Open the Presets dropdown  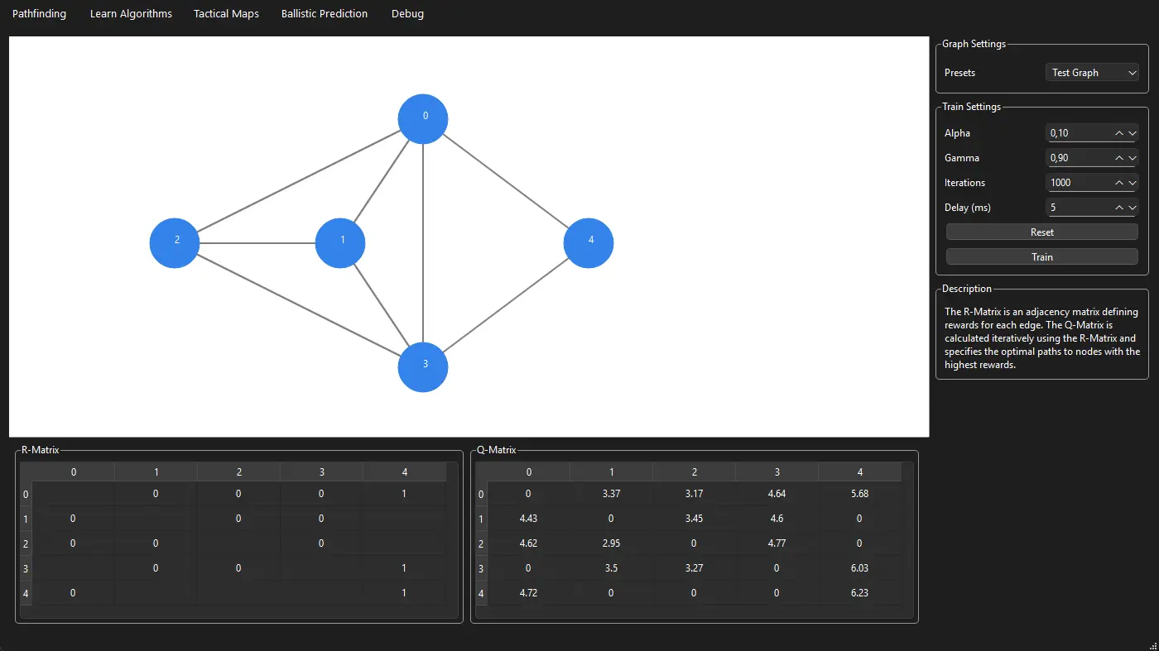pos(1092,73)
